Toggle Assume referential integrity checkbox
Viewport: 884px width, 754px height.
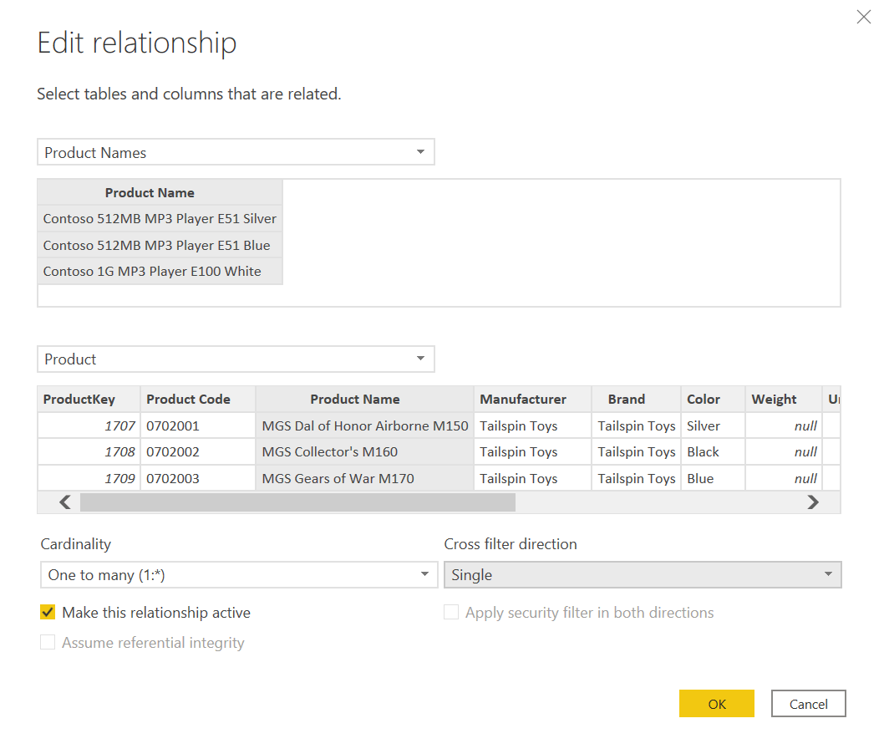click(x=48, y=642)
